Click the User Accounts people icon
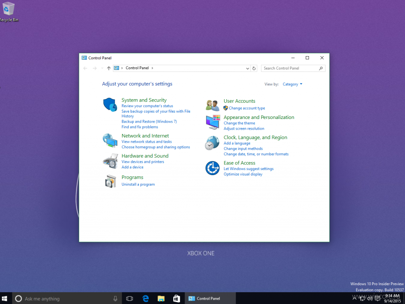 [212, 105]
